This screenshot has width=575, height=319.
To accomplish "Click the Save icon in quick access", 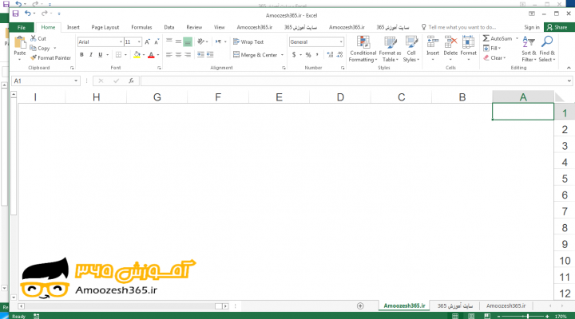I will 15,14.
